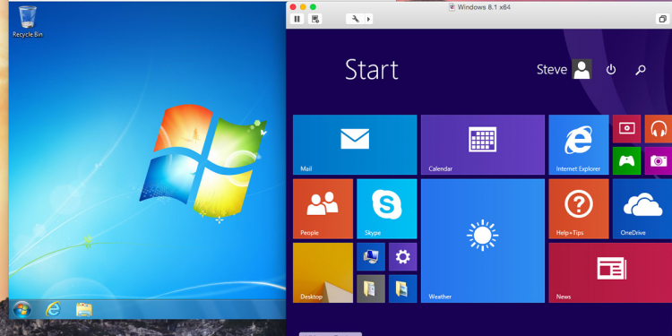Open the This PC computer tile
Image resolution: width=672 pixels, height=336 pixels.
[x=371, y=257]
